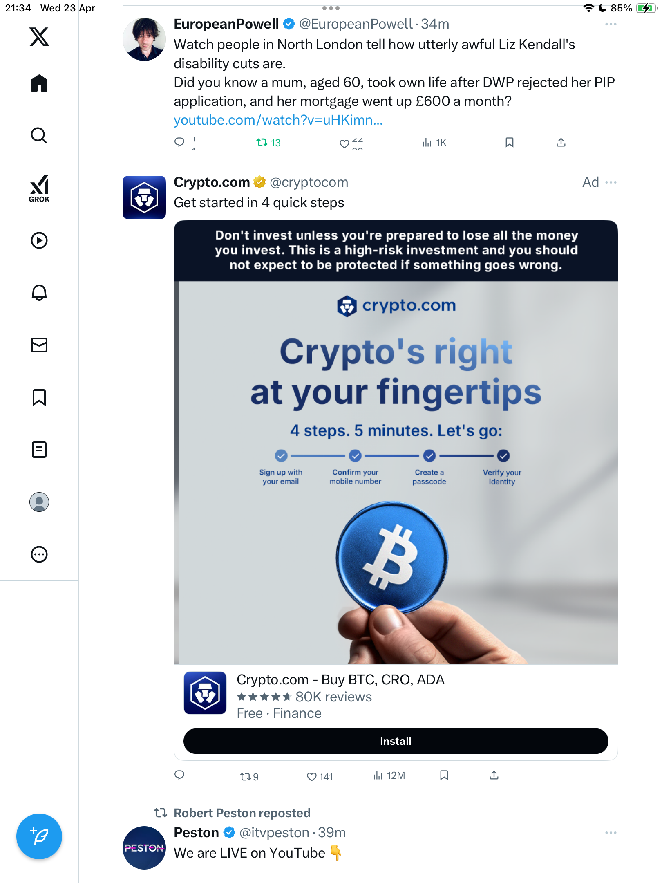The width and height of the screenshot is (662, 883).
Task: Open the search (magnifier) page
Action: point(39,135)
